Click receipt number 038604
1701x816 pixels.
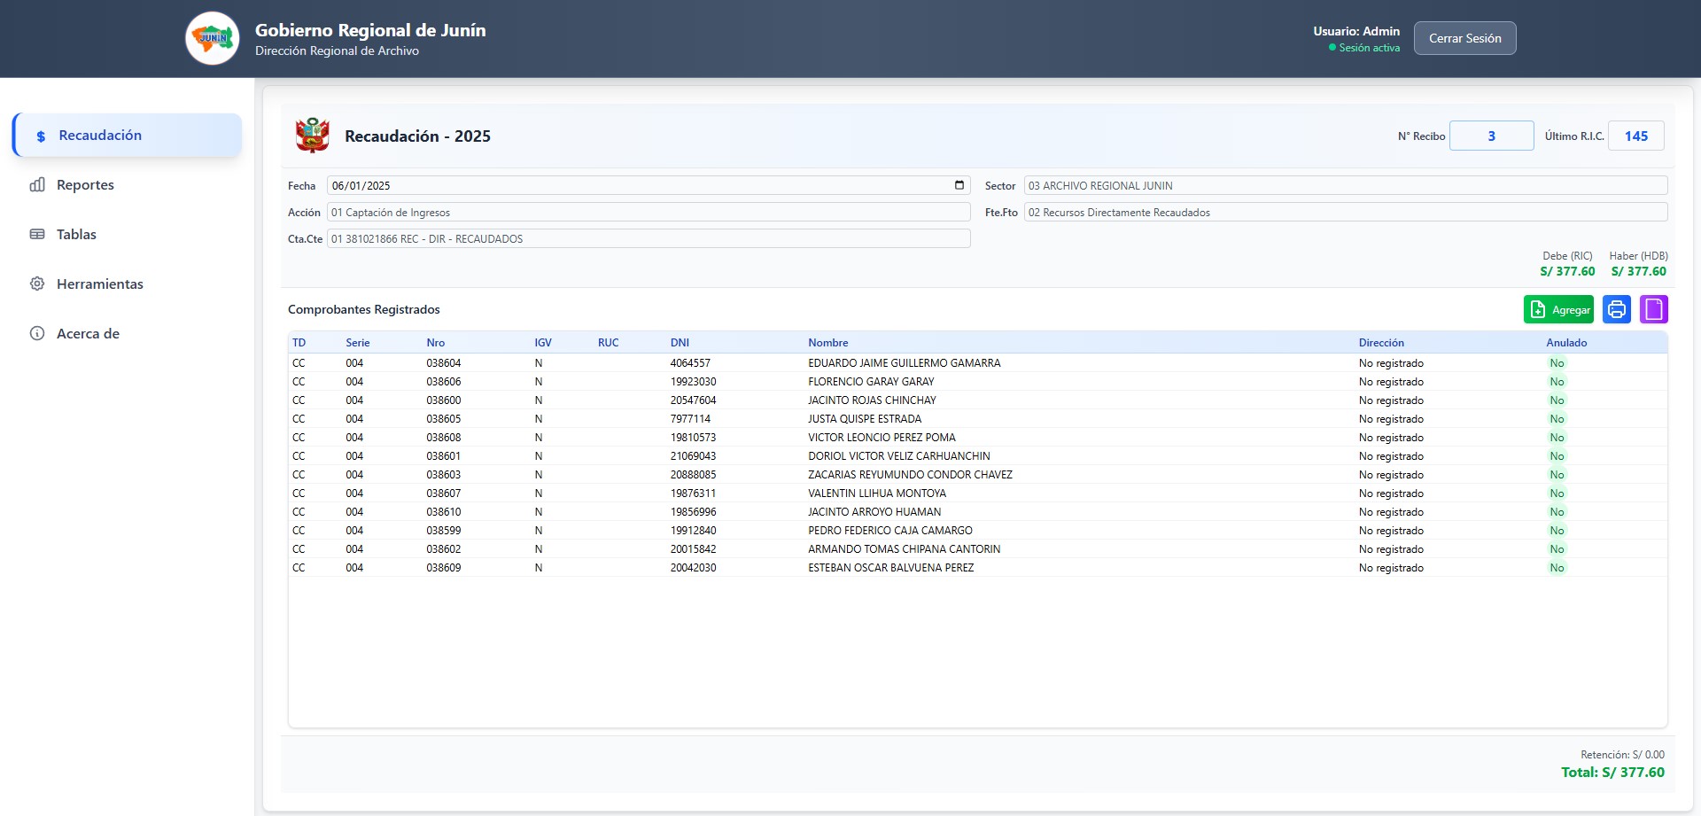(x=443, y=363)
